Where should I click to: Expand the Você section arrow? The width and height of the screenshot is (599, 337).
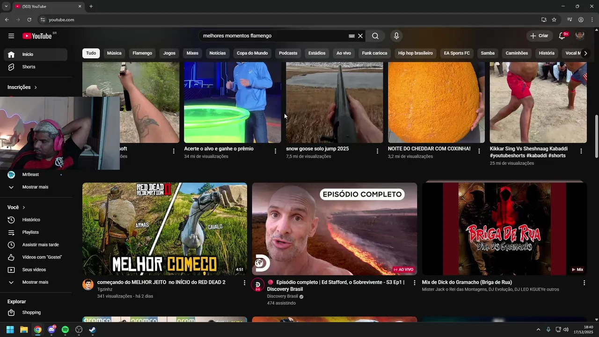tap(24, 207)
